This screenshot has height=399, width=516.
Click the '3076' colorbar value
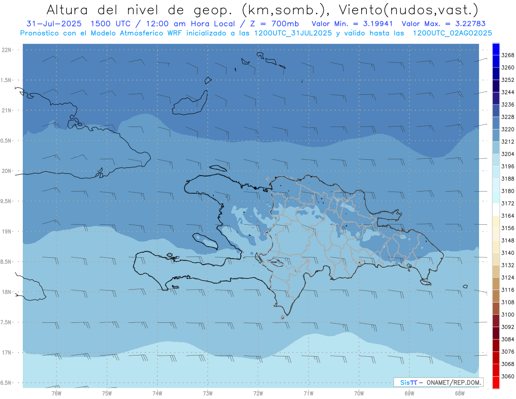pyautogui.click(x=508, y=352)
